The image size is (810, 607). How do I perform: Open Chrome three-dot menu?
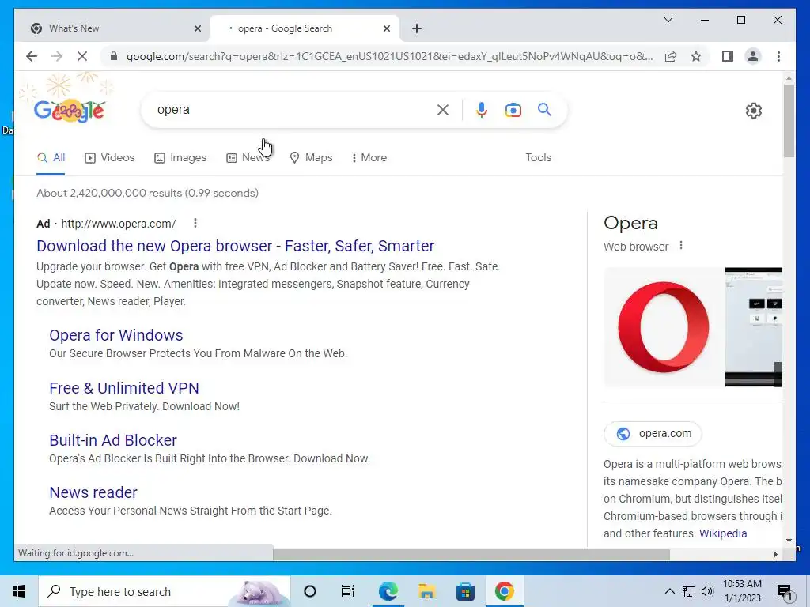[778, 56]
